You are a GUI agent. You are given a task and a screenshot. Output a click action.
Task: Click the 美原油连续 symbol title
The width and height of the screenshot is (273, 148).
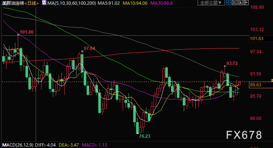point(13,3)
